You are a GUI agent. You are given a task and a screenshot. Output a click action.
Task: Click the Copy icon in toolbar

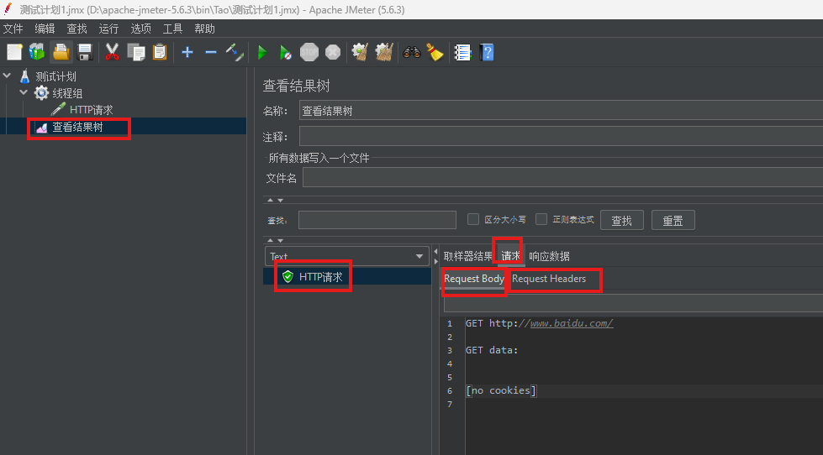(x=136, y=52)
